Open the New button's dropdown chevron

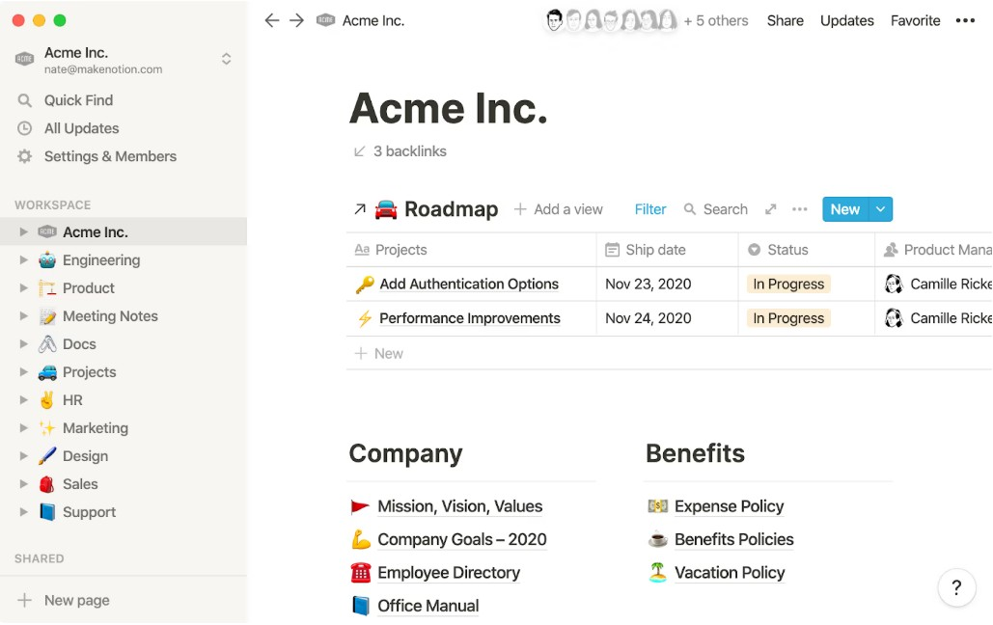(x=878, y=209)
